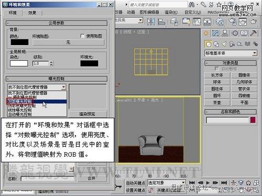
Task: Open the exposure control type dropdown
Action: coord(64,87)
